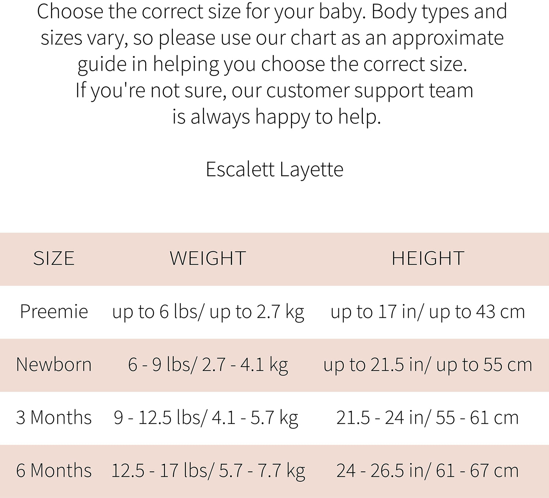The height and width of the screenshot is (498, 549).
Task: Click 'guide in helping you choose' line
Action: pos(272,65)
